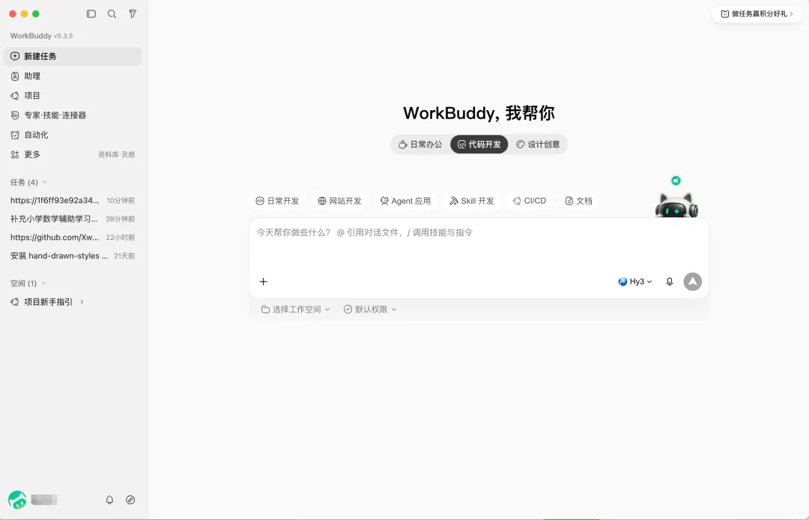Image resolution: width=809 pixels, height=520 pixels.
Task: Click the filter funnel icon in sidebar header
Action: click(x=133, y=14)
